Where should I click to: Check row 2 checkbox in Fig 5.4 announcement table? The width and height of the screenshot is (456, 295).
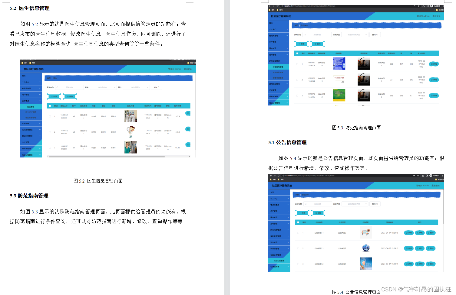tap(298, 248)
